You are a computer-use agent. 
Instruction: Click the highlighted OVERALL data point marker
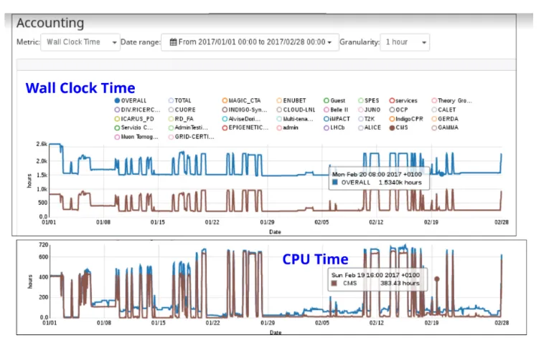tap(441, 174)
